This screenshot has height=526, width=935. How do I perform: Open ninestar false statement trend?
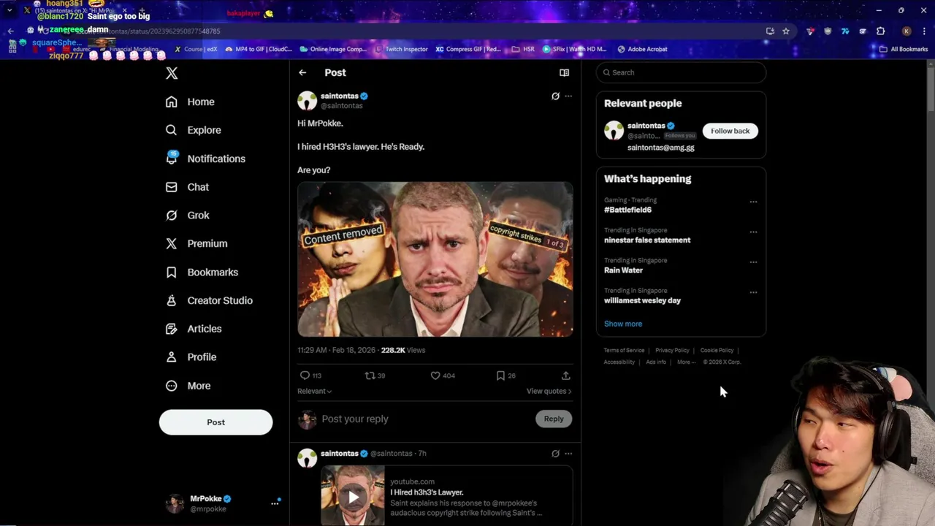point(647,240)
